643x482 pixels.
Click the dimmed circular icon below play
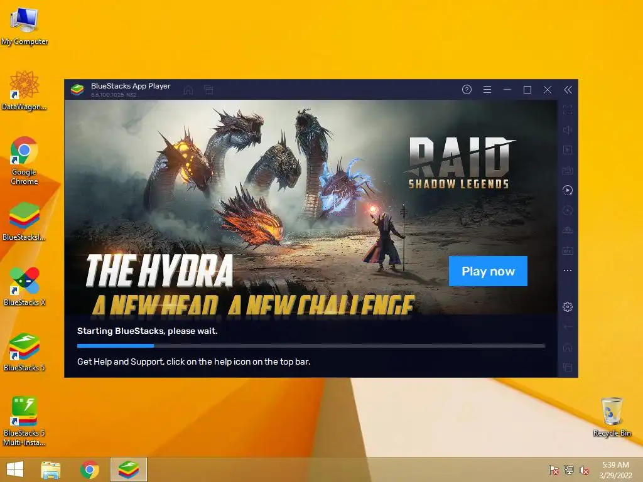[568, 210]
